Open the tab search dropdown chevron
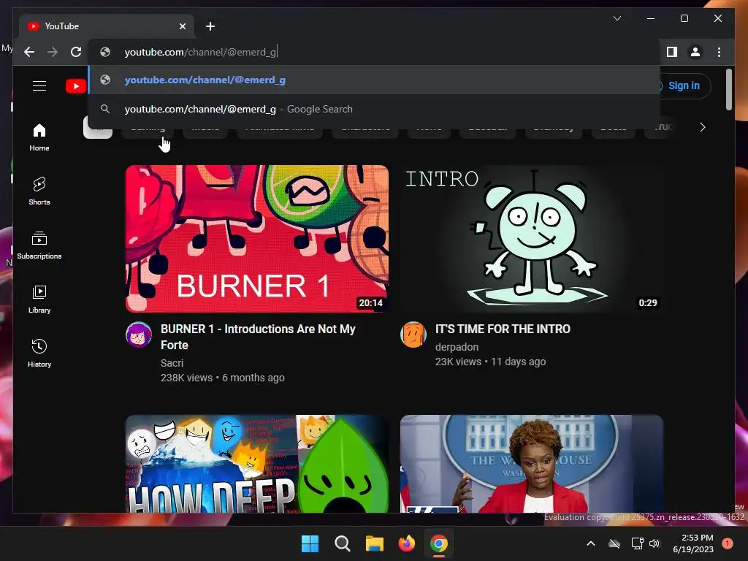The height and width of the screenshot is (561, 748). (x=617, y=18)
